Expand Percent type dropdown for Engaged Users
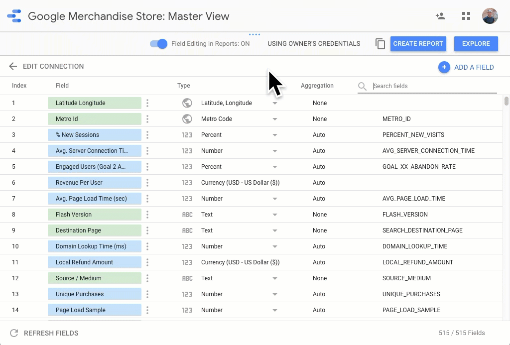Screen dimensions: 510x345 (x=275, y=167)
